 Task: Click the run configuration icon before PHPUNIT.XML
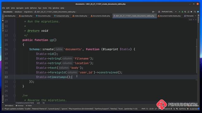(159, 12)
